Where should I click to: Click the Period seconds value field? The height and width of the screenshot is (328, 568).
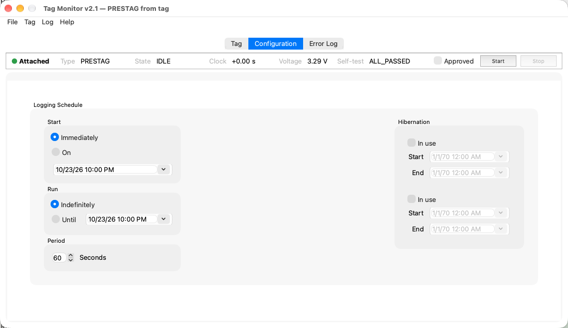click(59, 258)
